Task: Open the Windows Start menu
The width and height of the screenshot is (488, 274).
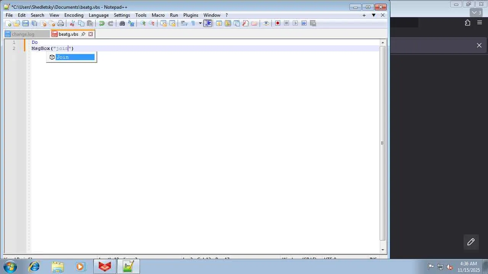Action: tap(10, 267)
